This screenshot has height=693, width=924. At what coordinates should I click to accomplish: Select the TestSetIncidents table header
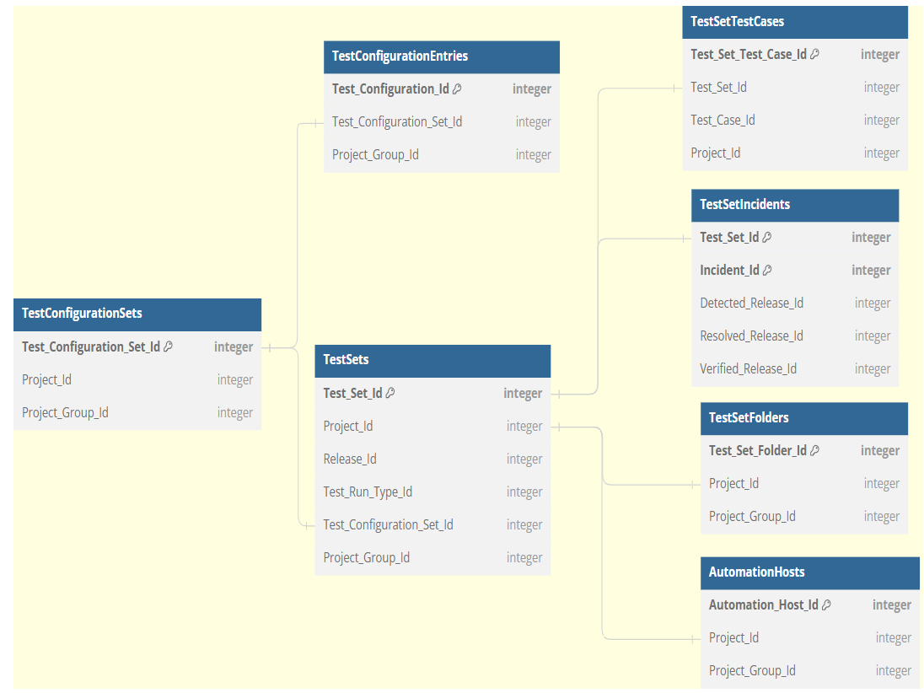[x=794, y=205]
